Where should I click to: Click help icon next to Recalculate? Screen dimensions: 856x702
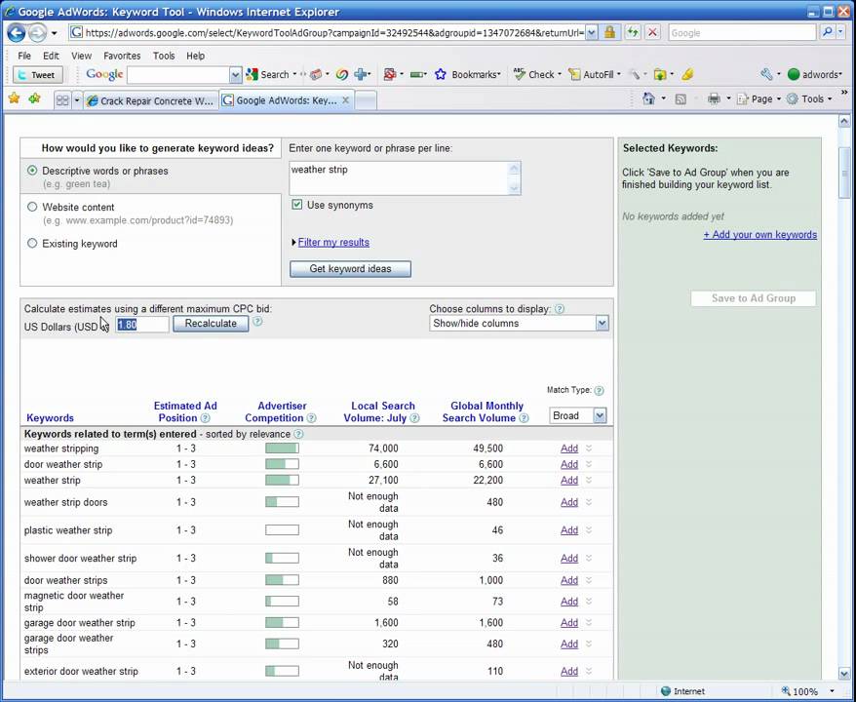click(x=257, y=322)
